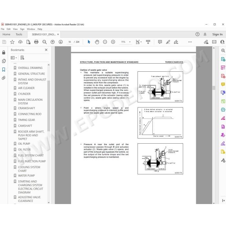Open the AIR CLEANER bookmark
This screenshot has height=226, width=226.
point(26,88)
